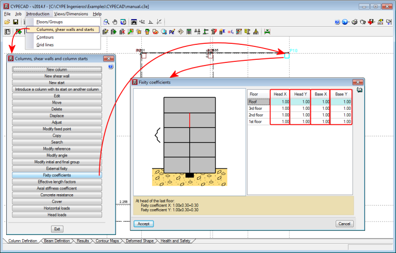This screenshot has height=253, width=396.
Task: Select Columns, shear walls and starts entry
Action: (63, 29)
